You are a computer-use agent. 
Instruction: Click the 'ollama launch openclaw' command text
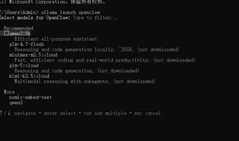pyautogui.click(x=71, y=12)
